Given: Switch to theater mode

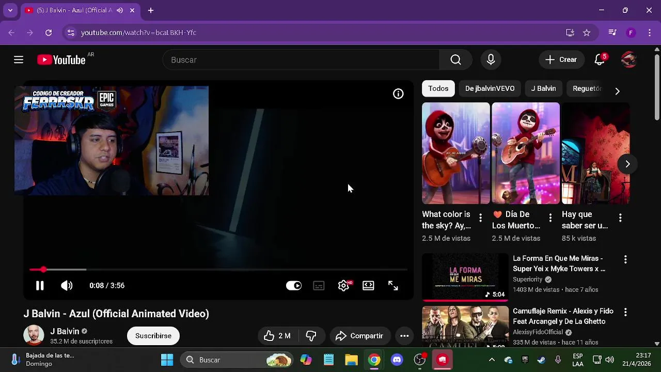Looking at the screenshot, I should (x=368, y=286).
